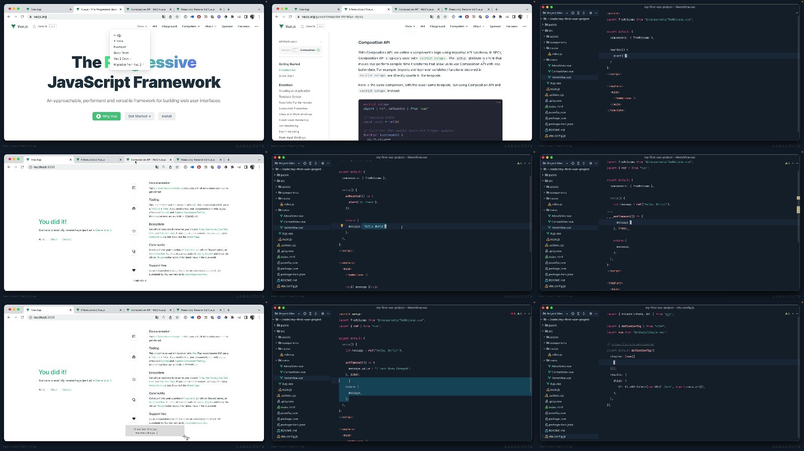Click vitejs.dev config comment link in vite.config.js editor
Image resolution: width=804 pixels, height=451 pixels.
(x=632, y=344)
